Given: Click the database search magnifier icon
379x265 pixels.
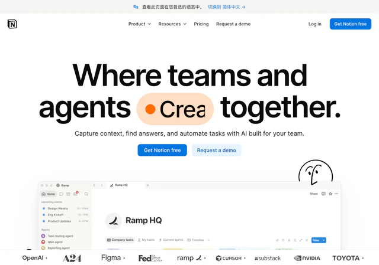Looking at the screenshot, I should point(295,240).
